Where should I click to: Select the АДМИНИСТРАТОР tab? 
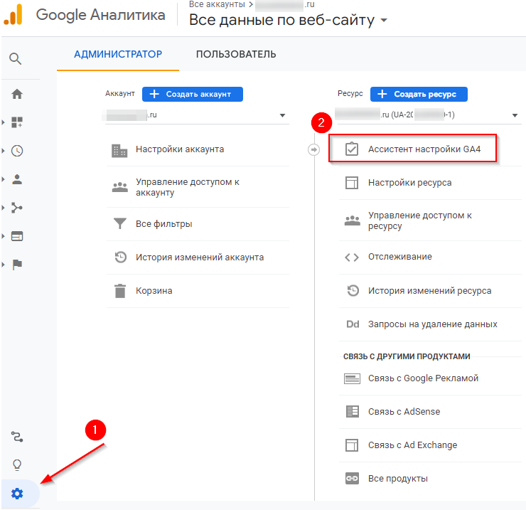click(118, 55)
